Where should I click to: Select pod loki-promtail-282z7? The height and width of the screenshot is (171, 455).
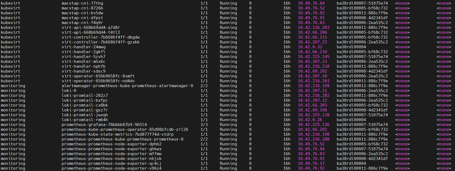click(x=85, y=95)
